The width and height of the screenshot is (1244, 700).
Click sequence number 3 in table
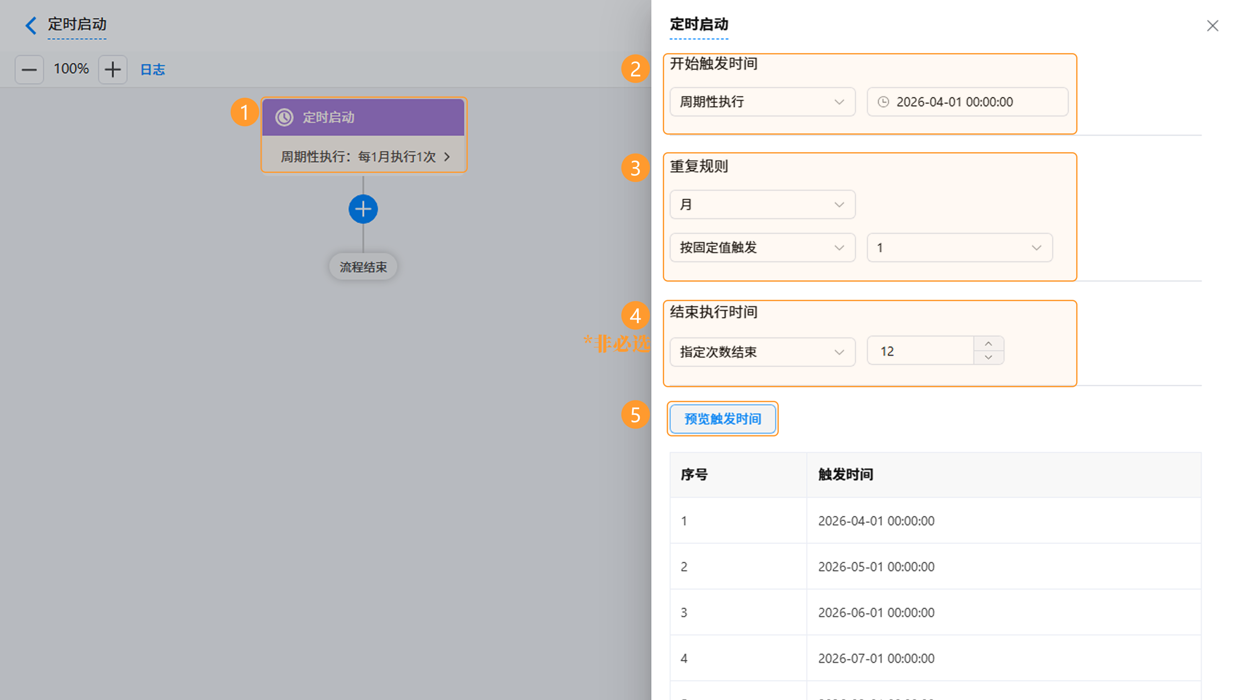click(684, 613)
